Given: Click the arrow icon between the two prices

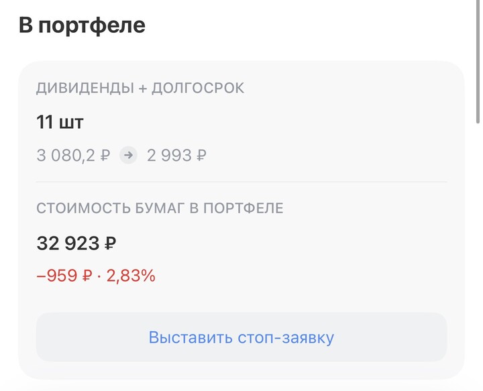Looking at the screenshot, I should [x=127, y=156].
